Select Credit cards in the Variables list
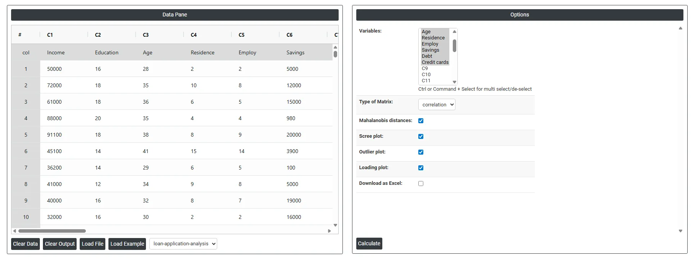The height and width of the screenshot is (261, 693). pos(435,62)
